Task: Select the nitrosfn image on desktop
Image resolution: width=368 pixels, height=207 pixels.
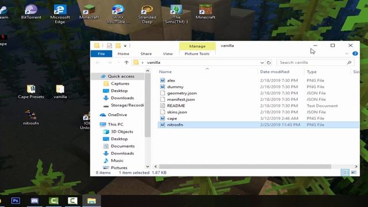Action: [x=31, y=117]
